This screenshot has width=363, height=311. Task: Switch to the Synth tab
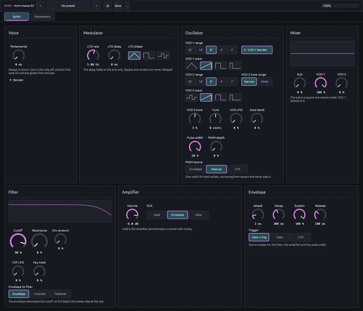click(17, 17)
